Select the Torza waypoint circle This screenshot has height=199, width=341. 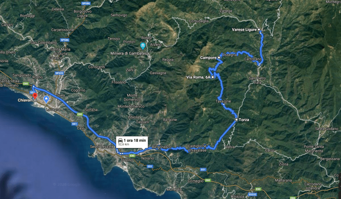click(x=236, y=120)
